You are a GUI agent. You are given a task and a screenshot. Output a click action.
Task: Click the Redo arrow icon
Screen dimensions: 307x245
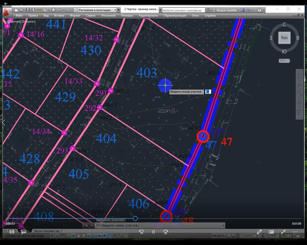68,10
